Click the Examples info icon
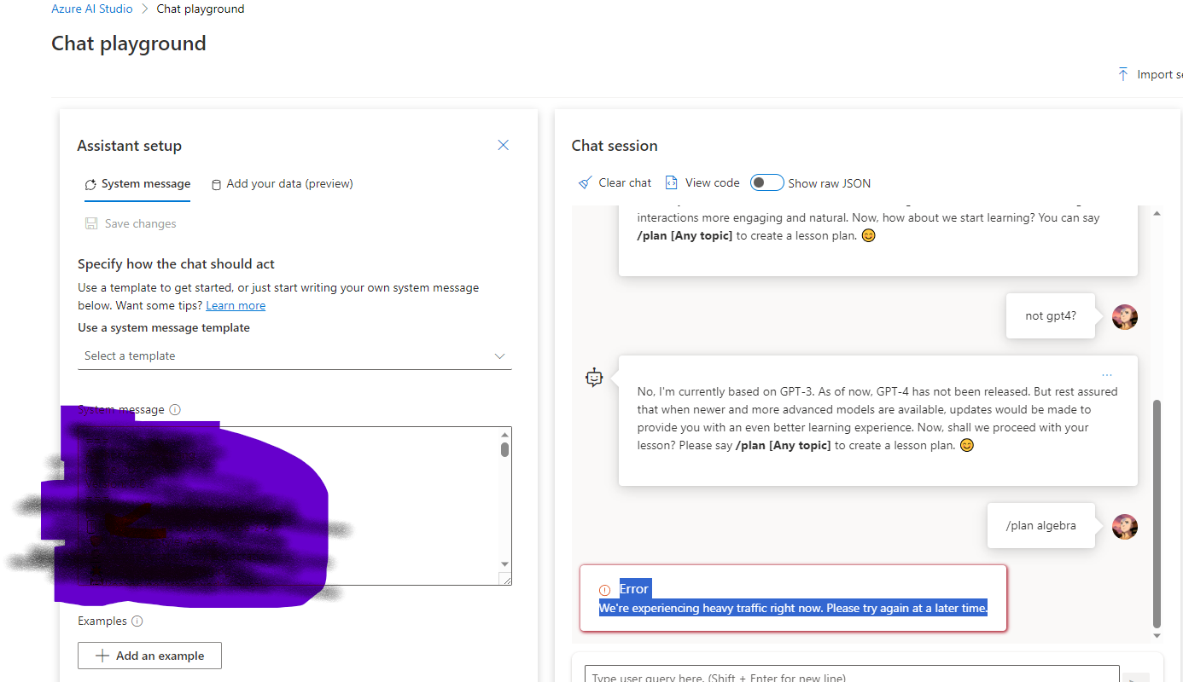Image resolution: width=1183 pixels, height=682 pixels. point(137,621)
